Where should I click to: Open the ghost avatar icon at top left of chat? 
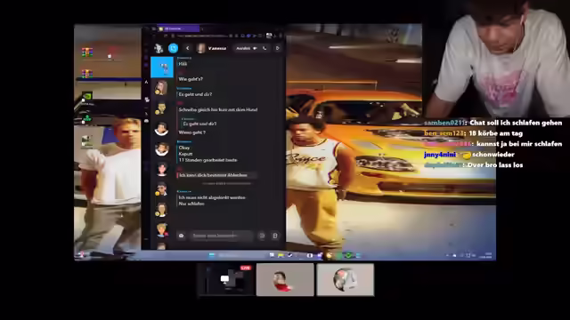(159, 48)
